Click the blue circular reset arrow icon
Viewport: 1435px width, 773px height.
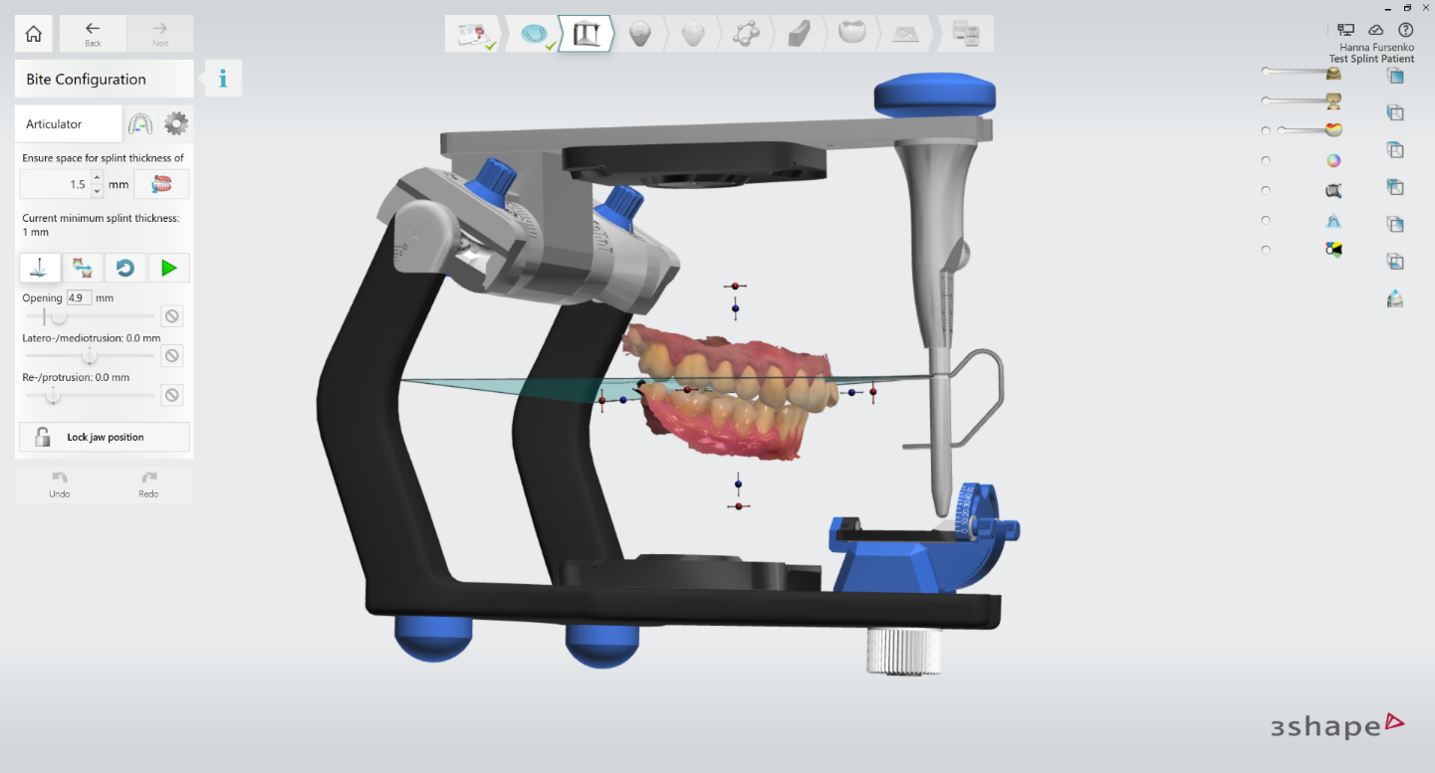tap(125, 268)
